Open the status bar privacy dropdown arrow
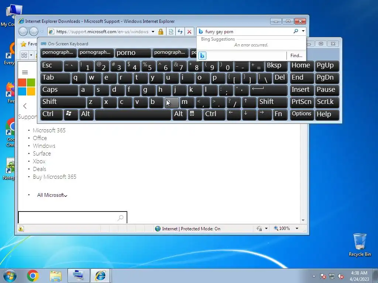This screenshot has width=378, height=283. point(266,228)
